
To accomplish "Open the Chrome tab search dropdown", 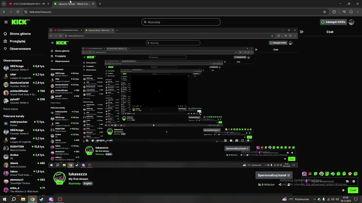I will tap(4, 4).
